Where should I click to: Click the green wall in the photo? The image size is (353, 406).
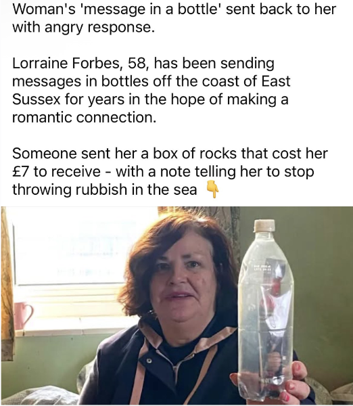point(322,285)
